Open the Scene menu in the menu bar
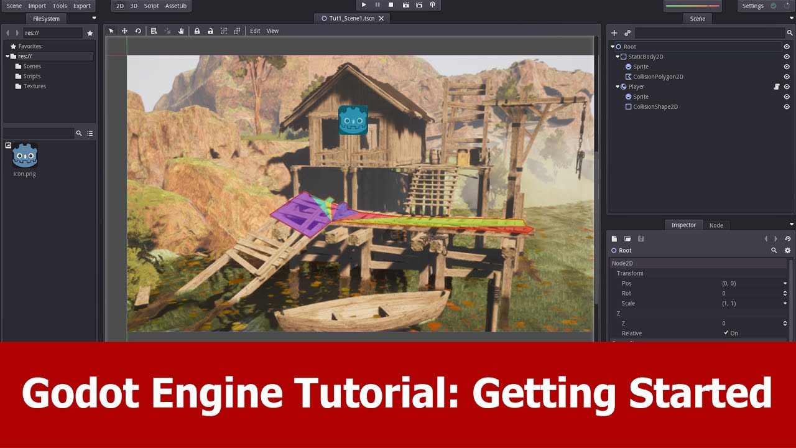This screenshot has height=448, width=796. [14, 6]
